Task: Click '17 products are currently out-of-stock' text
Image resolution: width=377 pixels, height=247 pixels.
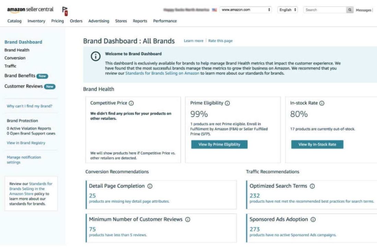Action: (323, 129)
